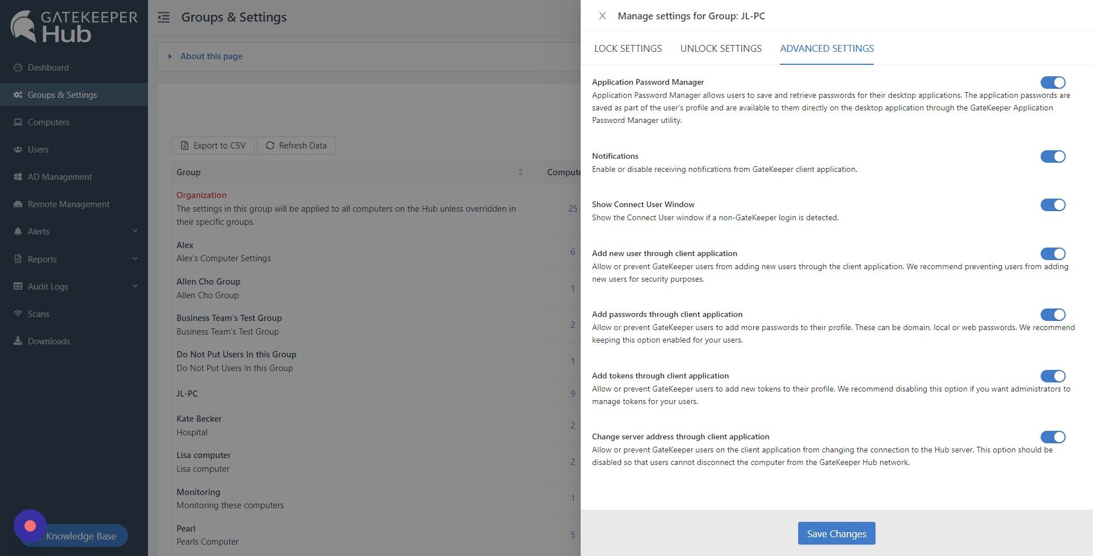Click computer count 25 for Organization
The width and height of the screenshot is (1093, 556).
(x=573, y=208)
